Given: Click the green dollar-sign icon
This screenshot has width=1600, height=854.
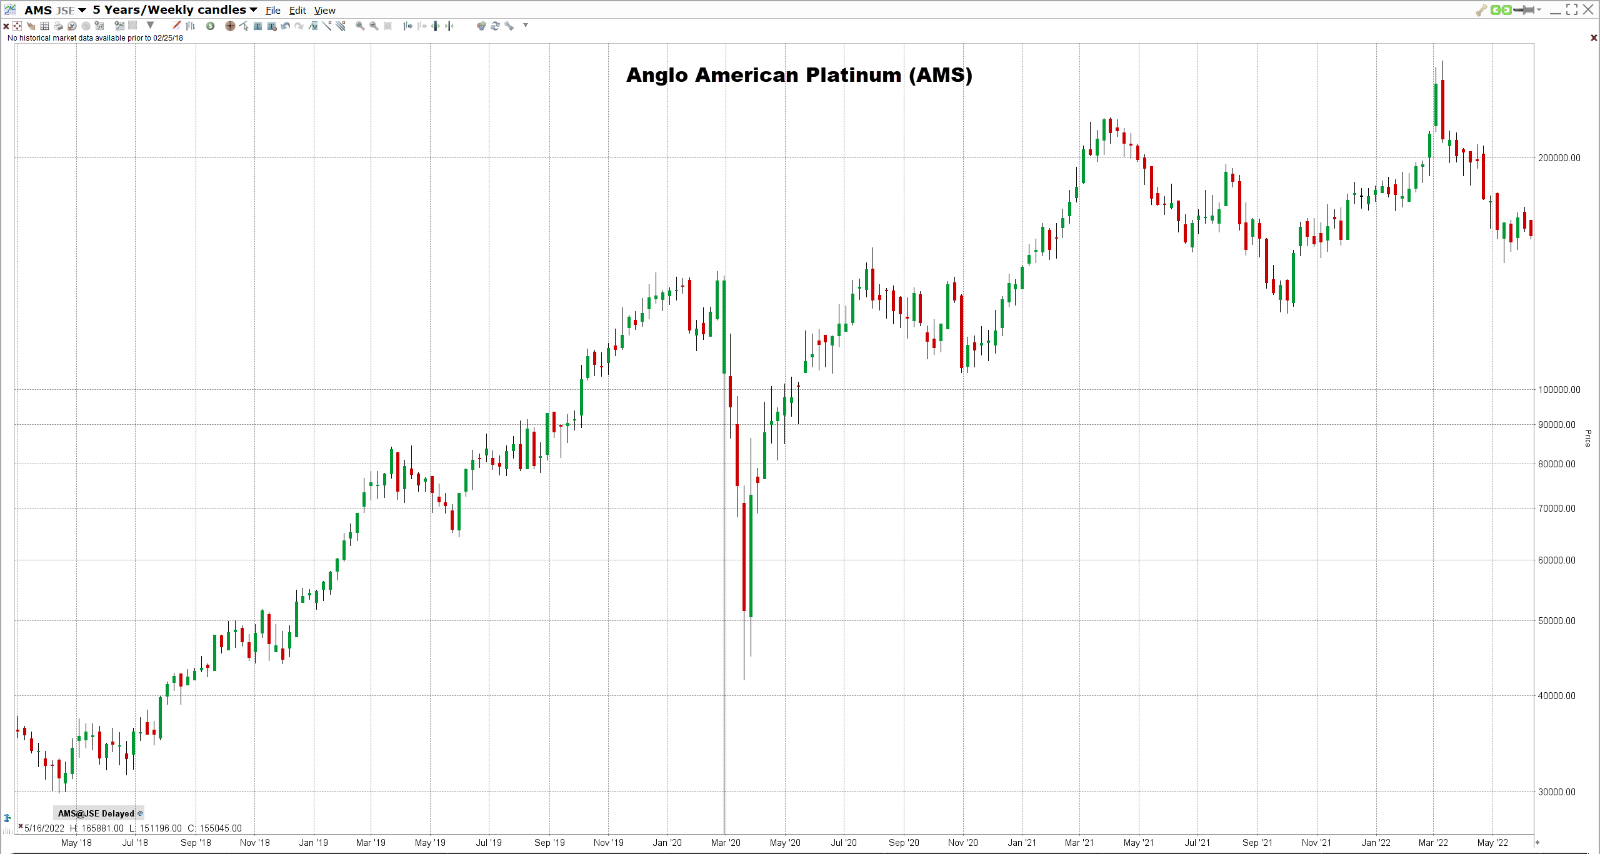Looking at the screenshot, I should click(211, 26).
